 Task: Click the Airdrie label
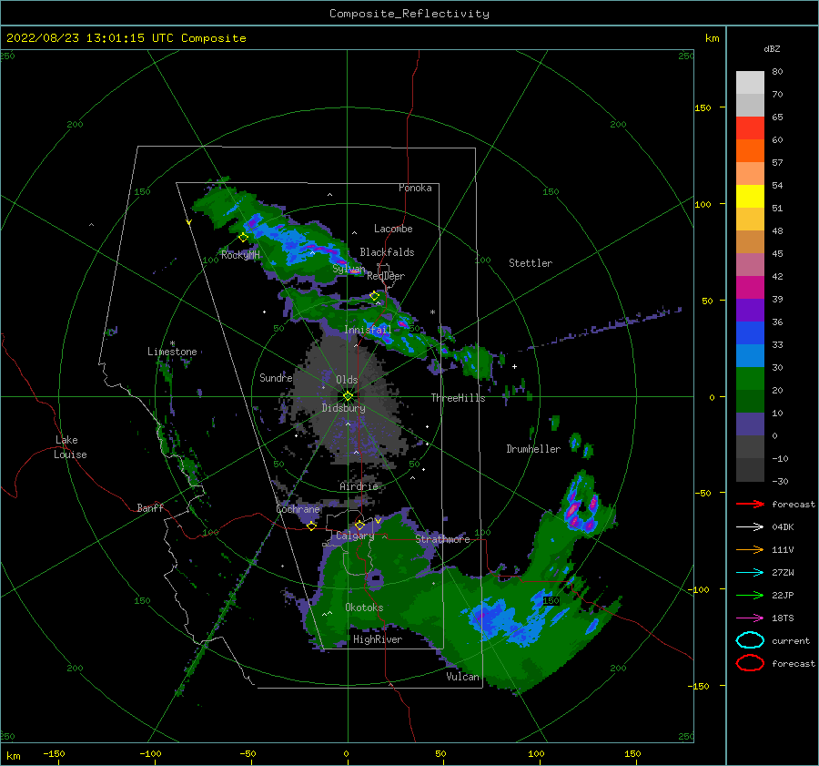tap(359, 486)
